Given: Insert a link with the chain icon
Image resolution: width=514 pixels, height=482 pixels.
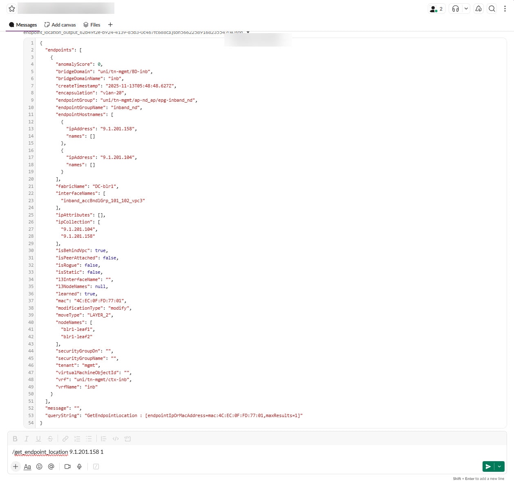Looking at the screenshot, I should coord(65,438).
